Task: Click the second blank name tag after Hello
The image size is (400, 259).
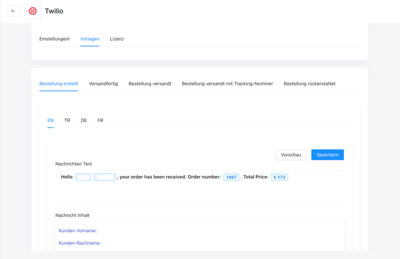Action: 104,177
